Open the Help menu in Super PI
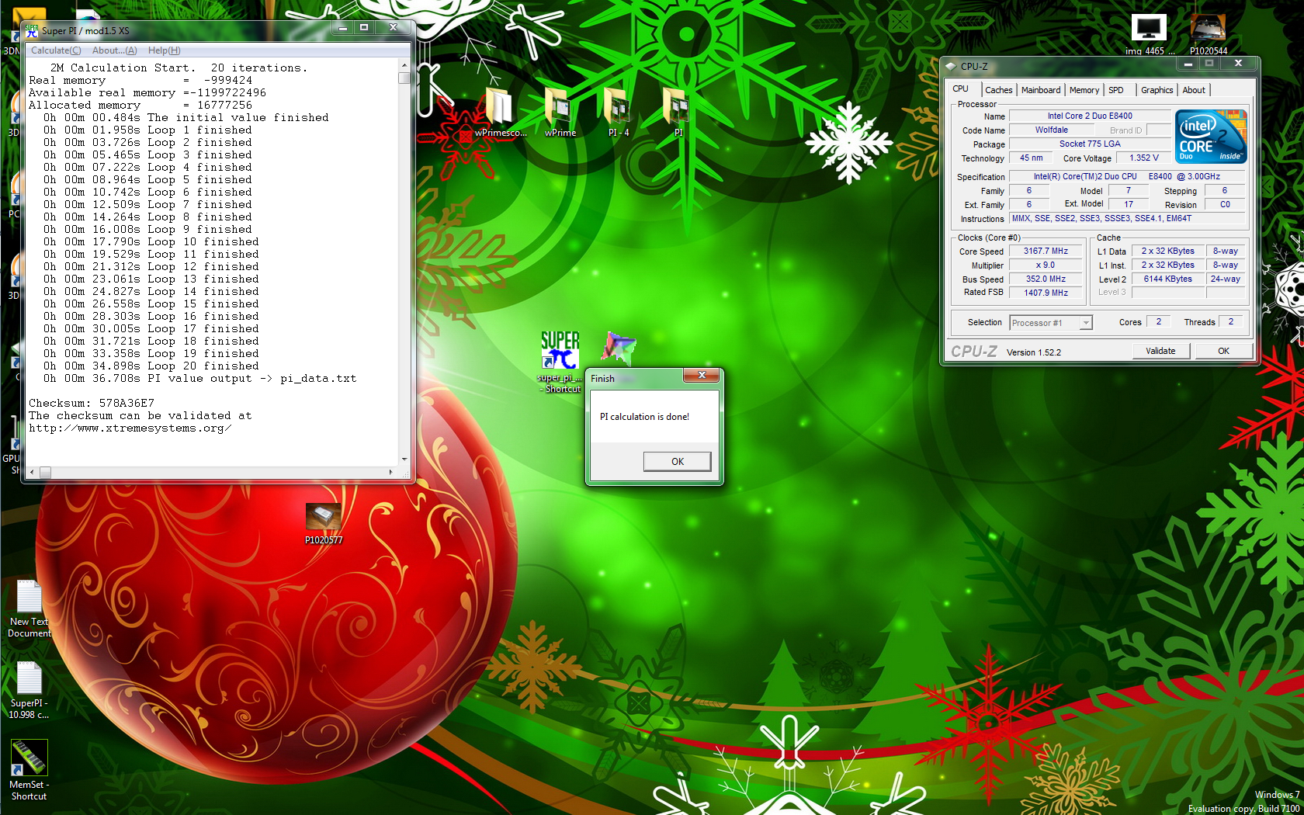1304x815 pixels. (x=164, y=50)
